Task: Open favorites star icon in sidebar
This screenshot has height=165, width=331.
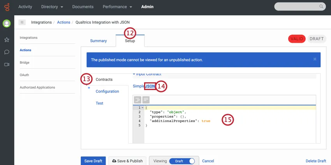Action: coord(7,40)
